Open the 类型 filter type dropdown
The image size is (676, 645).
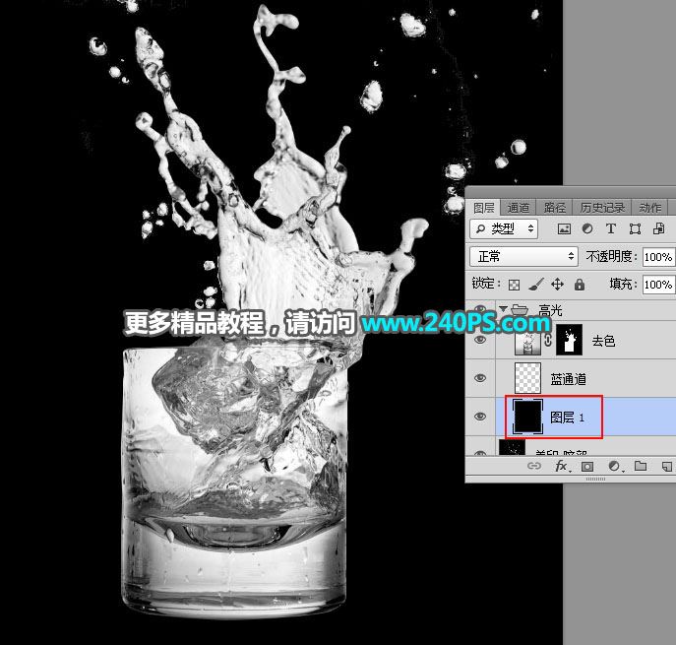pos(504,228)
